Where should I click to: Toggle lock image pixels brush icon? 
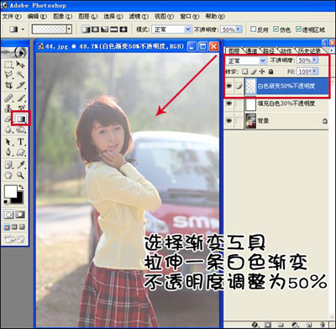click(x=254, y=72)
